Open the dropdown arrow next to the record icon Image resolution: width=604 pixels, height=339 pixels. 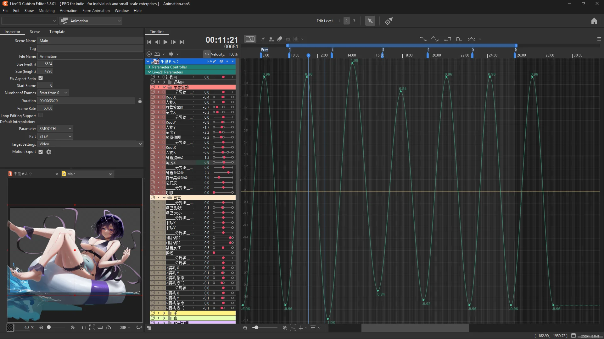coord(302,39)
